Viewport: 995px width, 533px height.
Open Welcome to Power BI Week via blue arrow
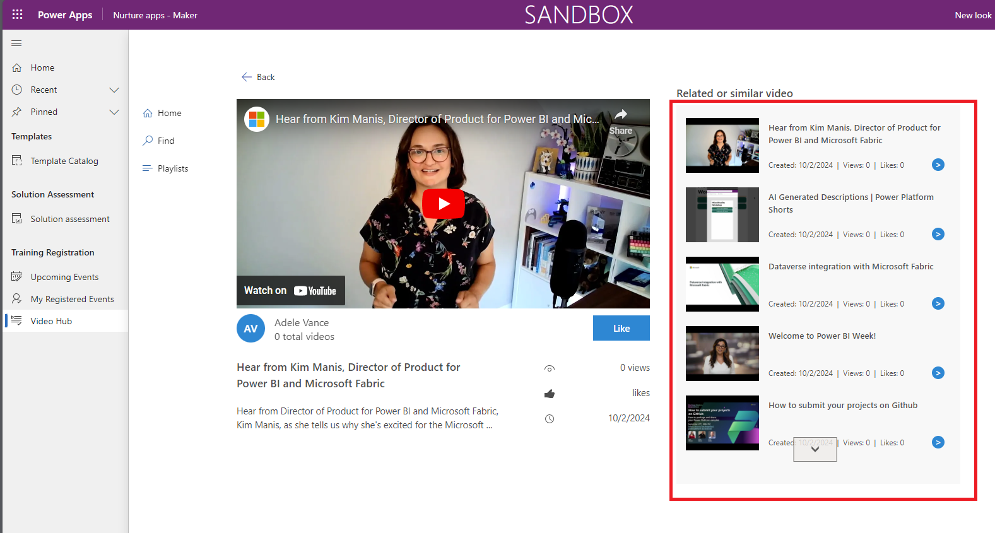[938, 373]
